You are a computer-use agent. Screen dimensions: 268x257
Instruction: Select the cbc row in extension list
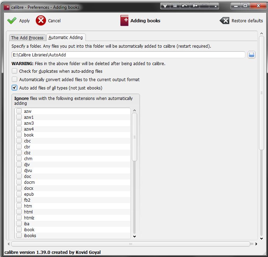click(x=73, y=141)
